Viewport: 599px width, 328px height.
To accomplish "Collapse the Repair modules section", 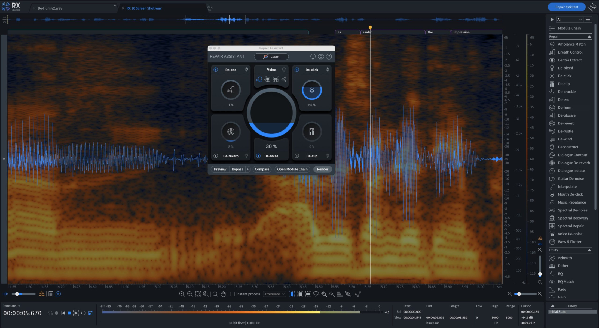I will (589, 37).
